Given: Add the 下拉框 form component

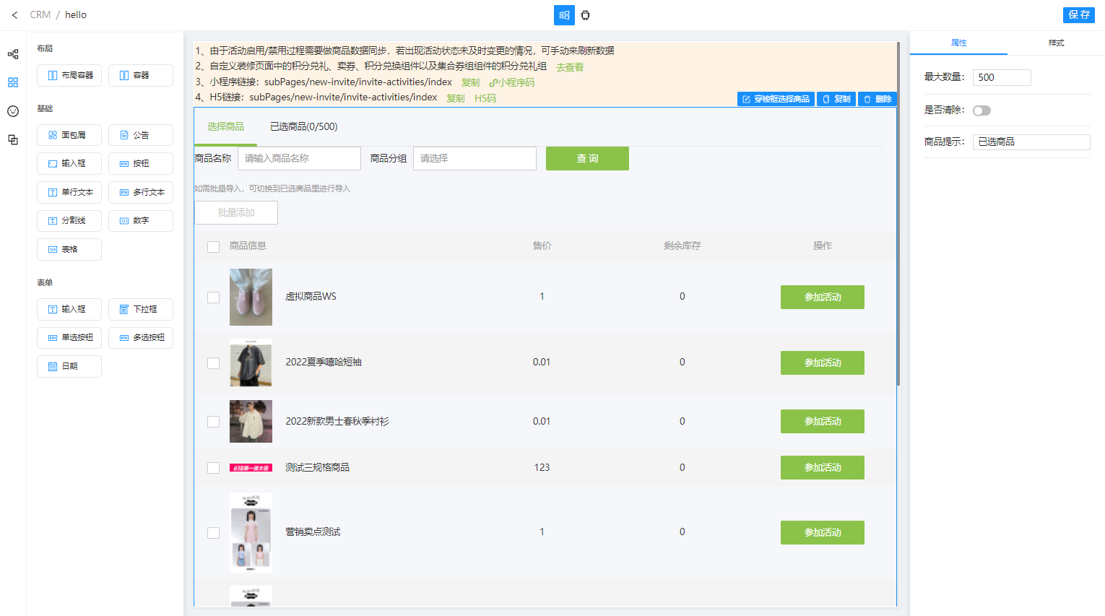Looking at the screenshot, I should [141, 309].
